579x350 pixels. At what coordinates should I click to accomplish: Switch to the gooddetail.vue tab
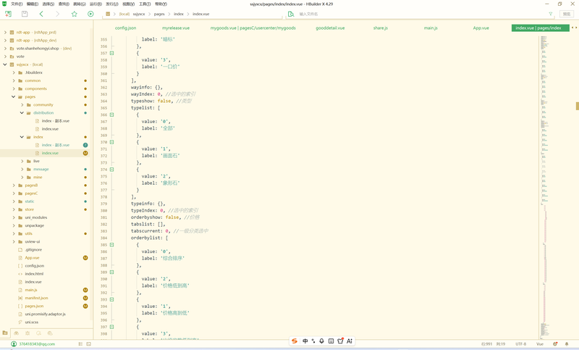coord(330,28)
